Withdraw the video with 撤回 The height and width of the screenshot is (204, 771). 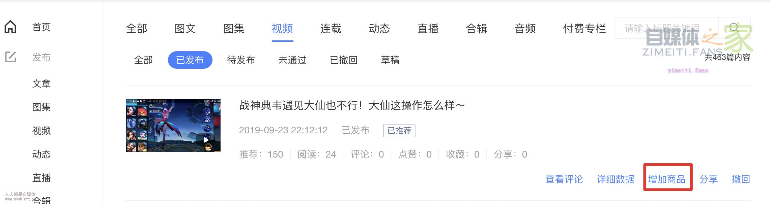point(741,179)
